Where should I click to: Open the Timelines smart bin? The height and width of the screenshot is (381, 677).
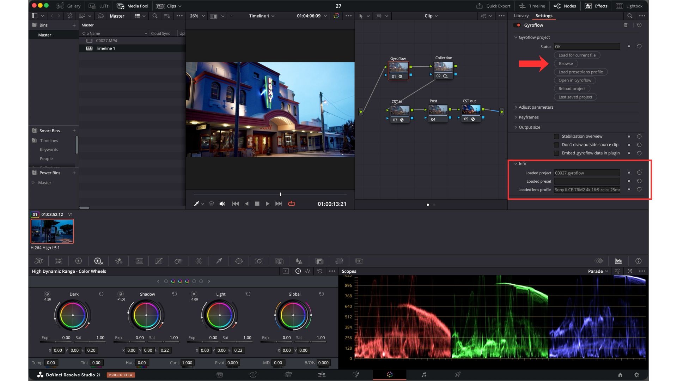click(x=49, y=140)
